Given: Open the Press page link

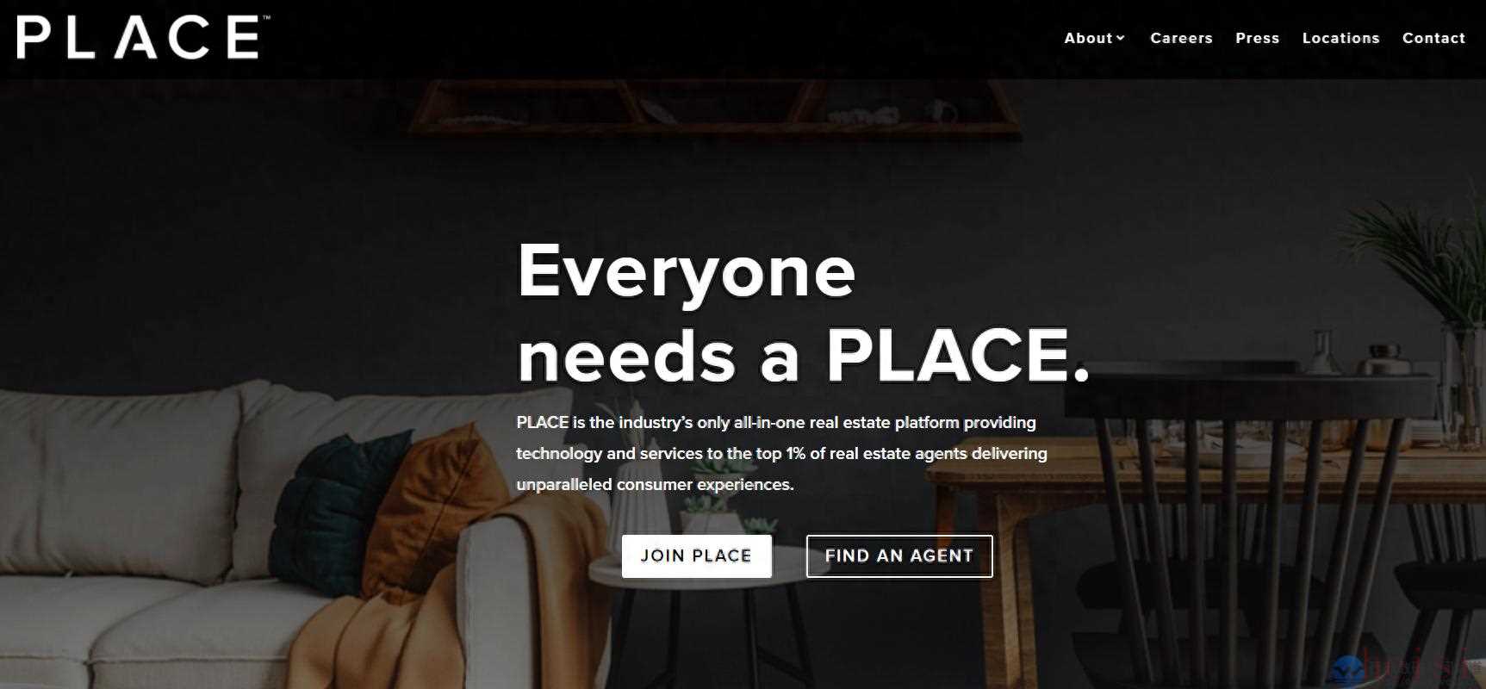Looking at the screenshot, I should 1257,38.
